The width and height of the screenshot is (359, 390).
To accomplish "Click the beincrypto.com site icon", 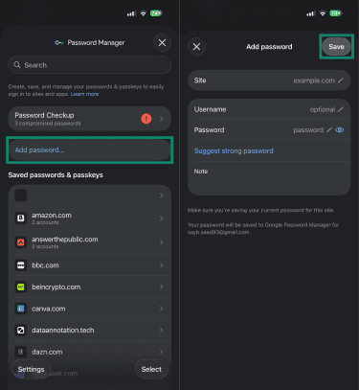I will pyautogui.click(x=21, y=287).
